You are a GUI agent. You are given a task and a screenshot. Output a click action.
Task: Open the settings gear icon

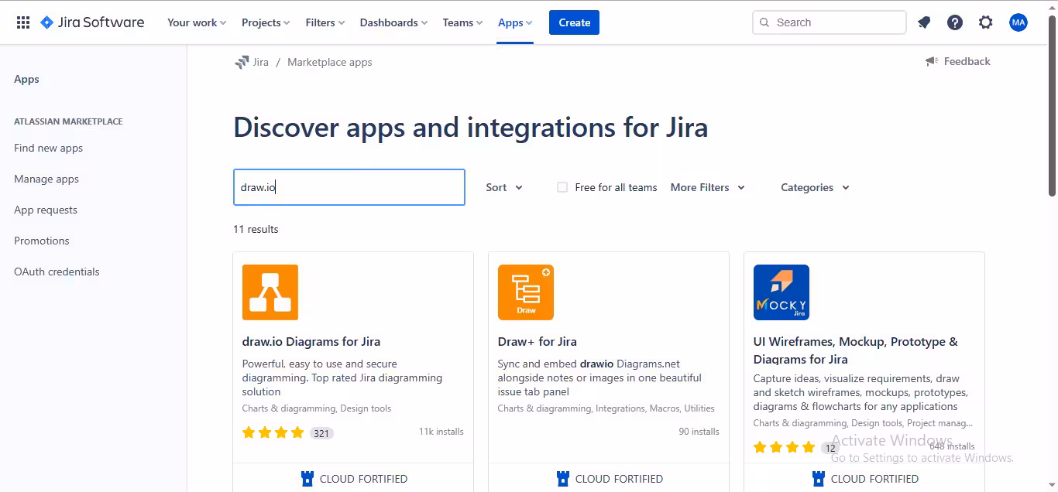tap(986, 22)
